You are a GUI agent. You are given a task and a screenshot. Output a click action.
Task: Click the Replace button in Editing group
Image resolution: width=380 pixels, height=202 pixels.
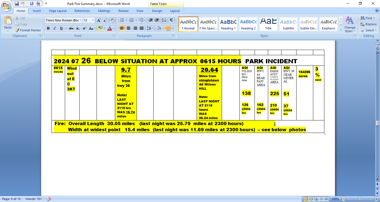point(369,24)
